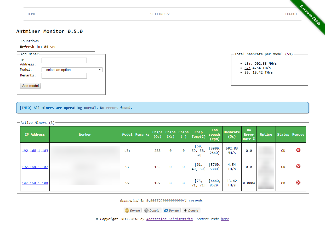The width and height of the screenshot is (325, 244).
Task: Click the Uptime column header
Action: tap(266, 135)
